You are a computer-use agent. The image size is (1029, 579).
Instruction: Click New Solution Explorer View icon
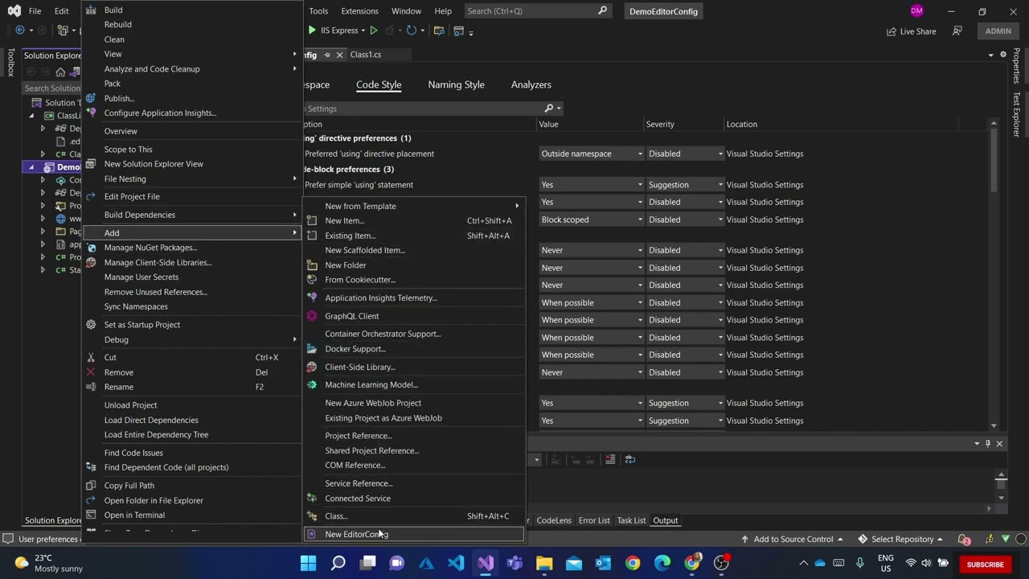[x=91, y=164]
